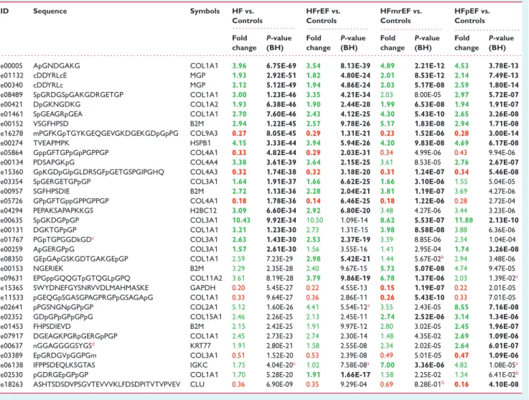Image resolution: width=529 pixels, height=400 pixels.
Task: Select sequence PEPAKSAPAPKKGS
Action: click(63, 210)
